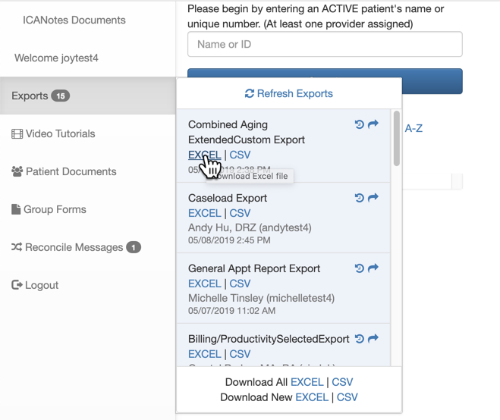
Task: Click share arrow for General Appt Report
Action: coord(373,268)
